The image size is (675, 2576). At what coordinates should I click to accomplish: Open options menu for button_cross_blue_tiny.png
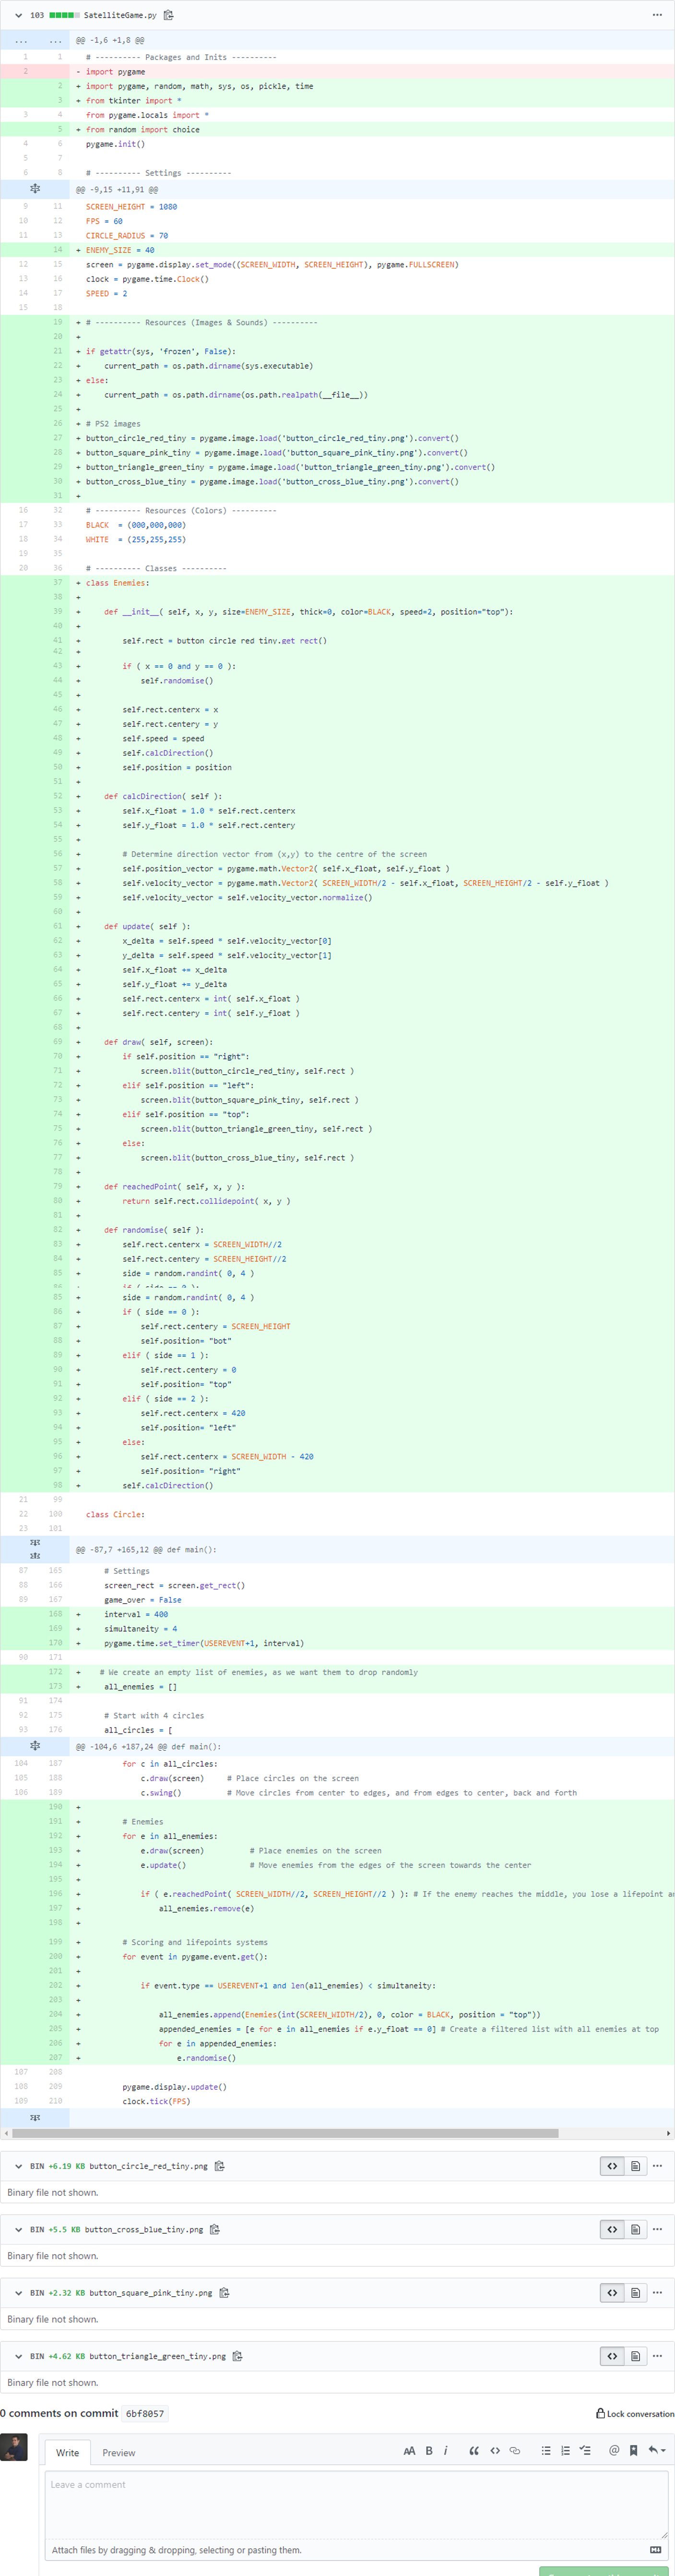click(657, 2229)
